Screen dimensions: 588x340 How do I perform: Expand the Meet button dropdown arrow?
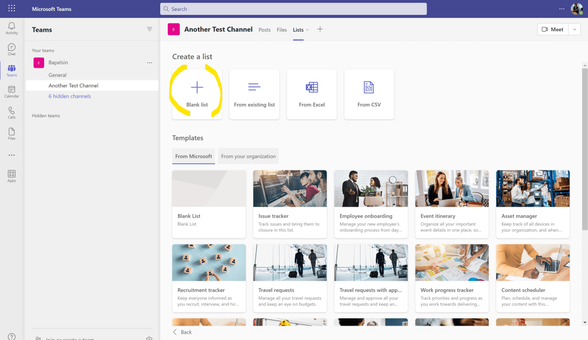point(574,29)
